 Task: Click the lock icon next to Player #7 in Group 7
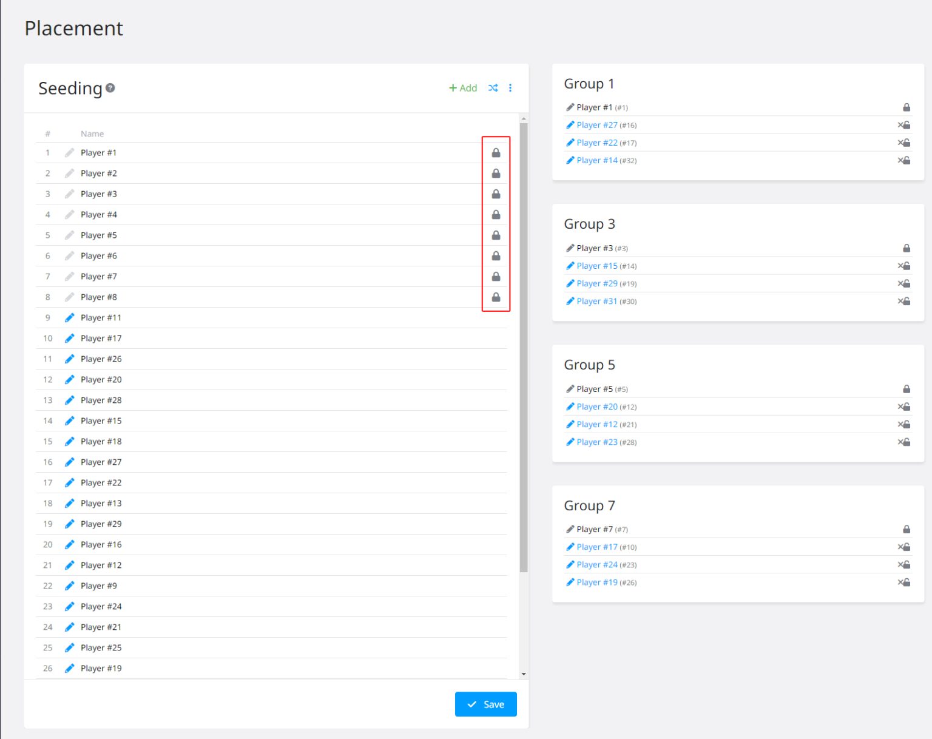tap(906, 528)
